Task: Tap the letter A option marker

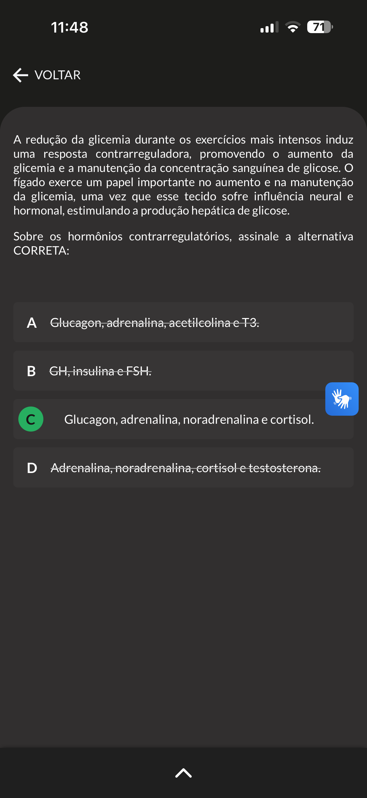Action: (32, 323)
